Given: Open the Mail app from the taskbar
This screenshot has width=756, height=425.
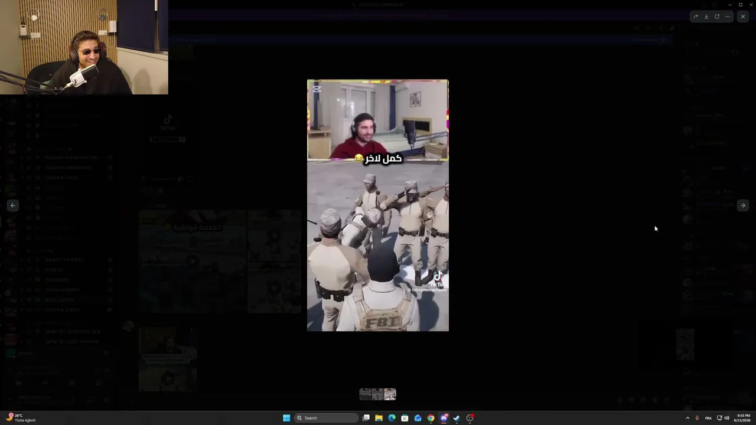Looking at the screenshot, I should [x=418, y=418].
